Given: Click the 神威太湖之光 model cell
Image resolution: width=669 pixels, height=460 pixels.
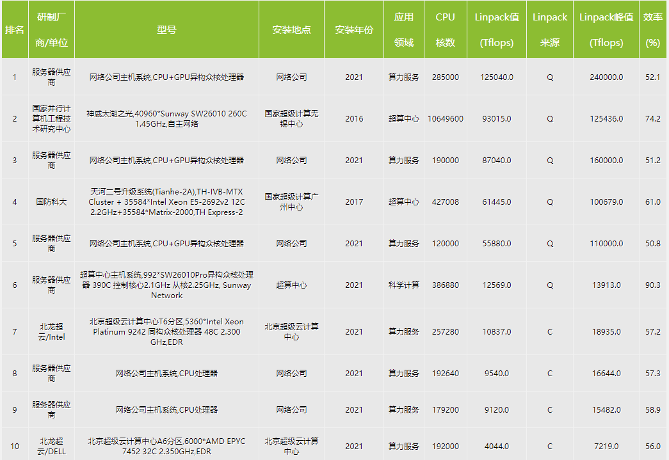Looking at the screenshot, I should 166,118.
